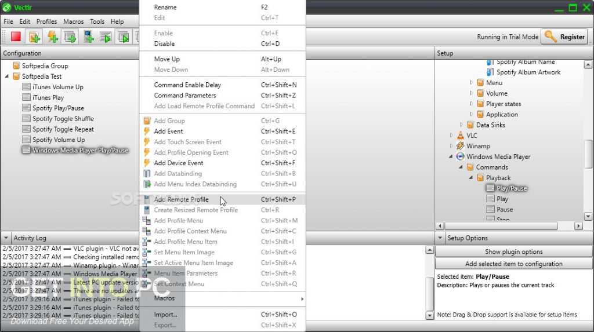Expand the VLC plugin node
Image resolution: width=594 pixels, height=332 pixels.
451,135
